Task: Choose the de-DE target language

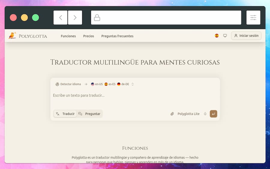Action: pyautogui.click(x=123, y=84)
